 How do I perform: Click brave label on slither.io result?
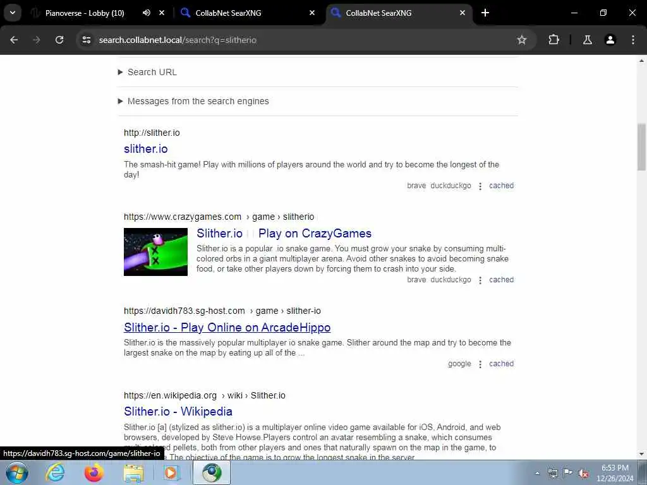pyautogui.click(x=416, y=186)
